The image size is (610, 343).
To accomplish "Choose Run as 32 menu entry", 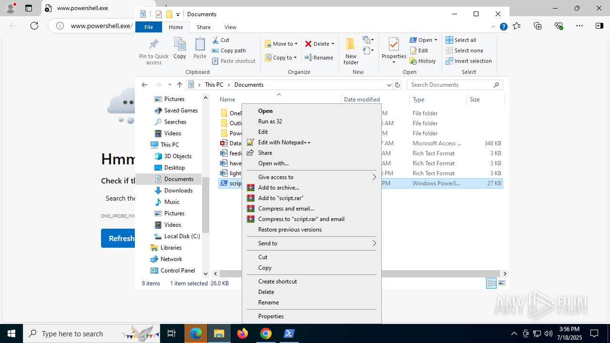I will click(x=312, y=121).
